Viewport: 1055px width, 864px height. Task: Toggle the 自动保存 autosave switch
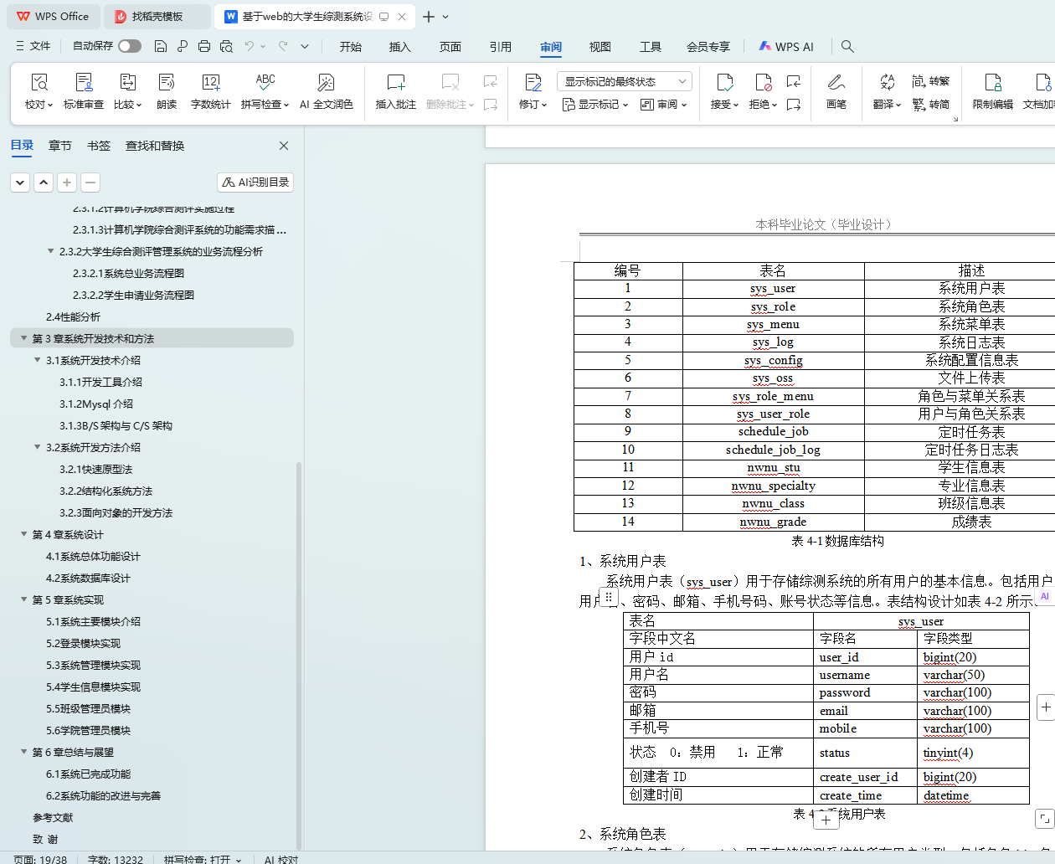(130, 46)
